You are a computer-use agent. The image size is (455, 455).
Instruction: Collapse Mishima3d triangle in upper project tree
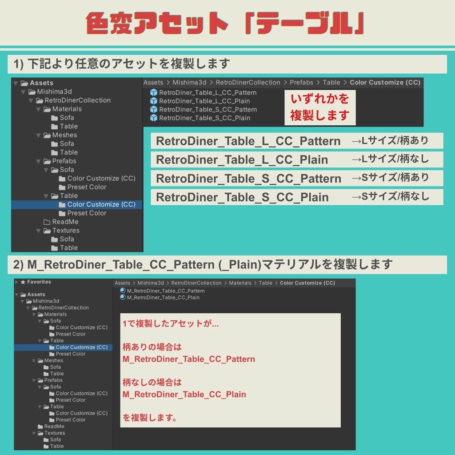pos(23,92)
